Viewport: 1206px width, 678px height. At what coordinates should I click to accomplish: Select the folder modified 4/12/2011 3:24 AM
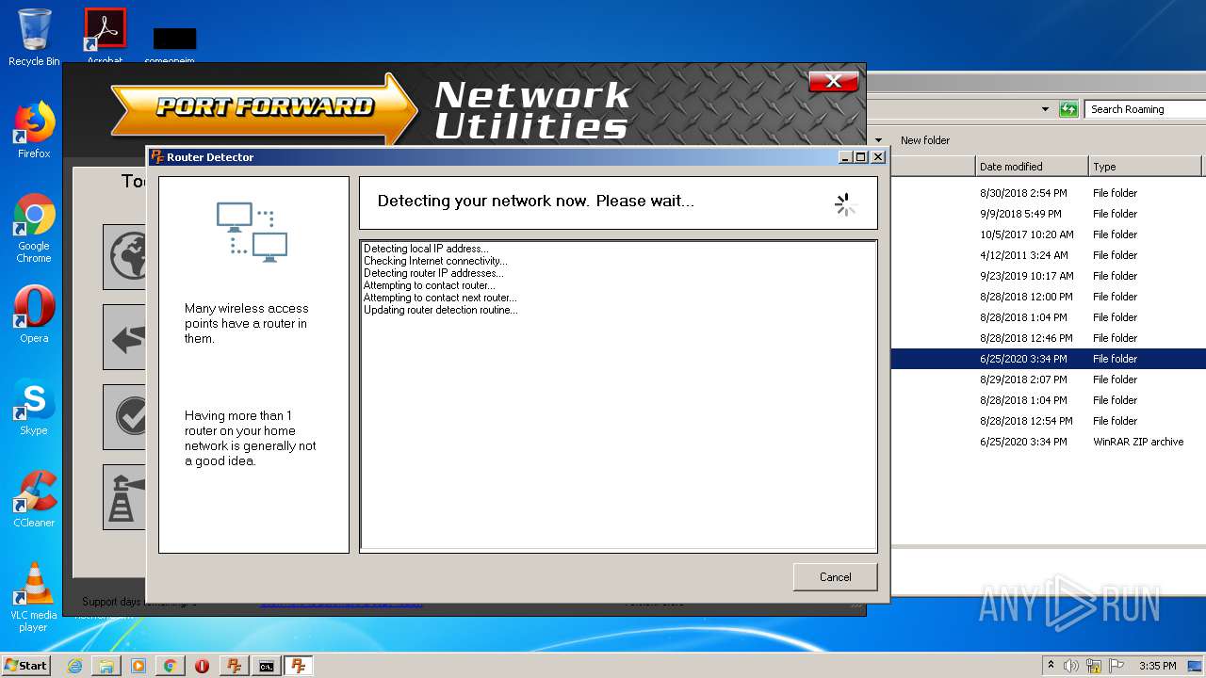pos(1049,255)
